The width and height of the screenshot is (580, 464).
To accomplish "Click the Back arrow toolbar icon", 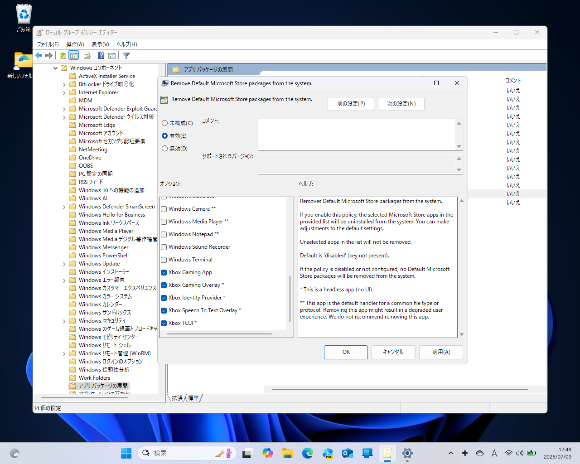I will click(x=39, y=56).
